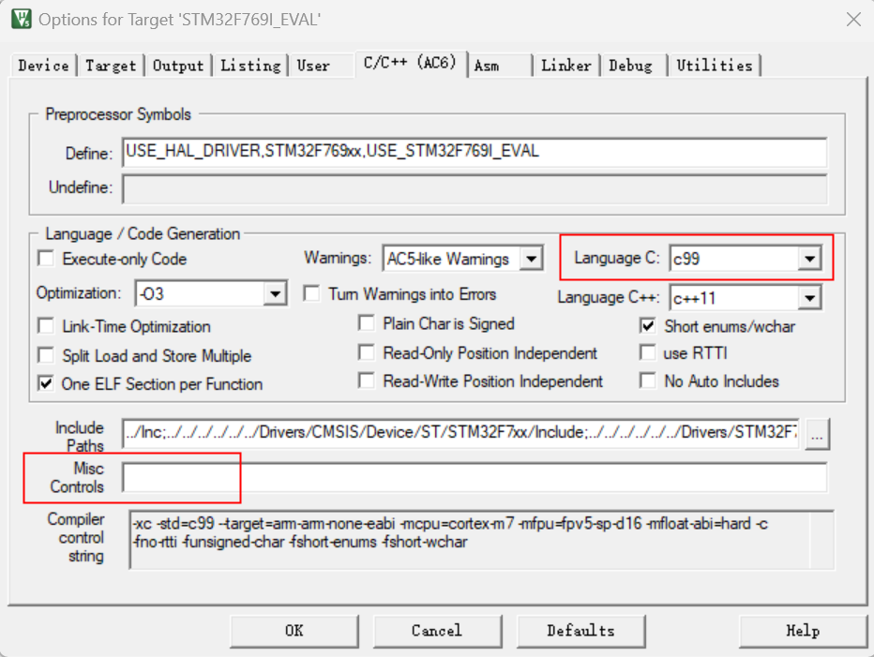This screenshot has width=874, height=657.
Task: Click the Defaults button
Action: [580, 631]
